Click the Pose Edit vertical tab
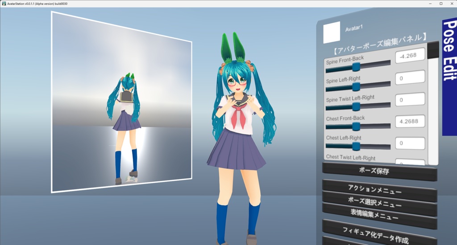This screenshot has width=457, height=245. pyautogui.click(x=449, y=77)
